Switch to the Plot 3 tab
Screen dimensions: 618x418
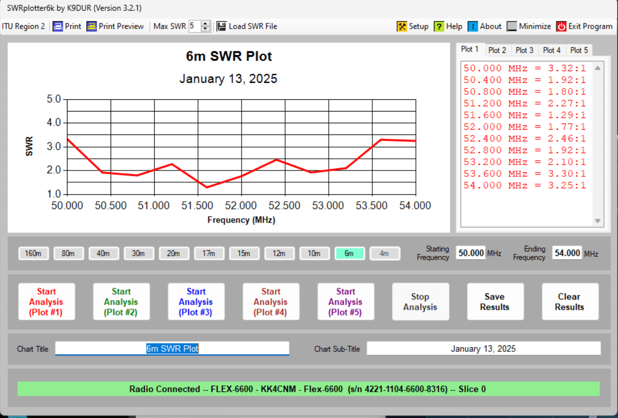click(x=525, y=50)
